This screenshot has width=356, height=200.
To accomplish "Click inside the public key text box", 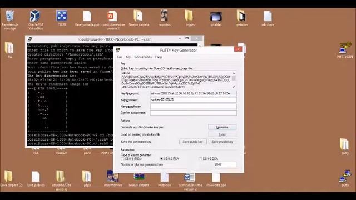I will tap(176, 80).
